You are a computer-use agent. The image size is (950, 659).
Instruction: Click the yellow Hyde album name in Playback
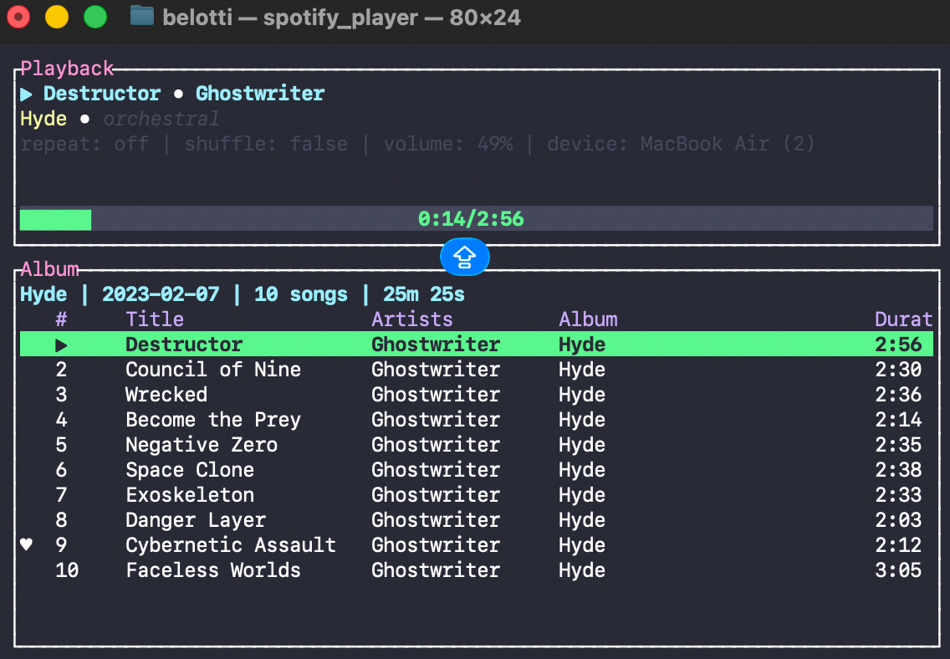pos(43,119)
